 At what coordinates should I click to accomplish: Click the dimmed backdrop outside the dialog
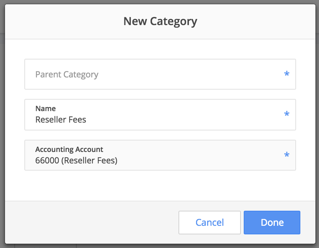pos(2,122)
